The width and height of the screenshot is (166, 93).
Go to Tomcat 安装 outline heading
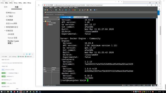click(x=12, y=38)
